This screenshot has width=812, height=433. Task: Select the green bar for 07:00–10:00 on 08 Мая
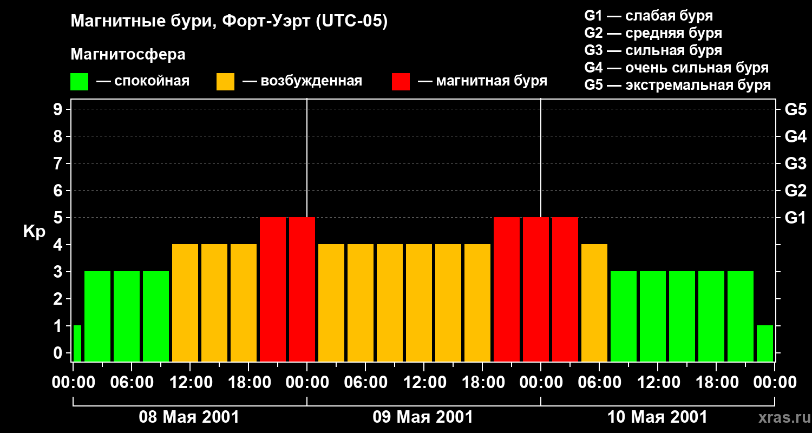156,317
